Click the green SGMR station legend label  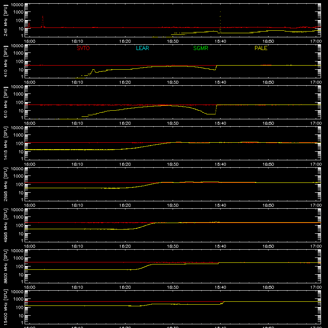pos(200,48)
